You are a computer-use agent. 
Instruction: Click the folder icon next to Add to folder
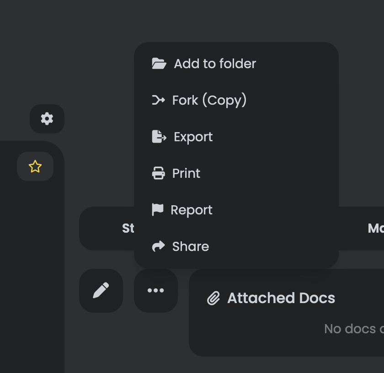[159, 63]
